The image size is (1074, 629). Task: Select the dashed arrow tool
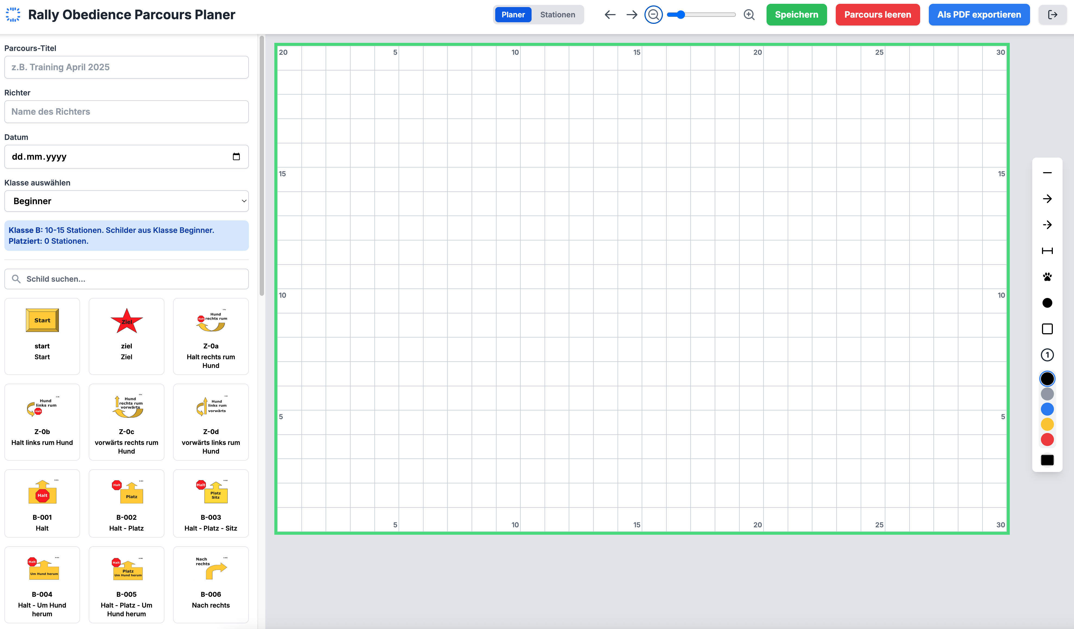[1047, 225]
